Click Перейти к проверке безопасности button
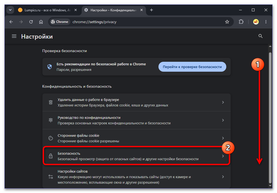Screen dimensions: 277x193 pyautogui.click(x=192, y=67)
